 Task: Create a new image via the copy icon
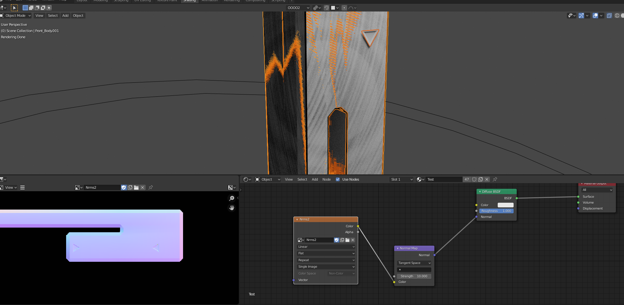(130, 187)
